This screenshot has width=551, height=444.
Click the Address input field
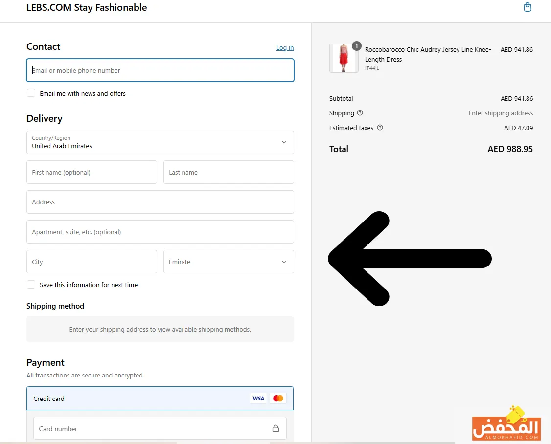coord(160,202)
